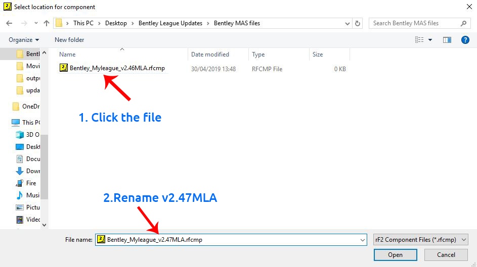
Task: Click the rfcmp file icon in list
Action: pyautogui.click(x=64, y=67)
